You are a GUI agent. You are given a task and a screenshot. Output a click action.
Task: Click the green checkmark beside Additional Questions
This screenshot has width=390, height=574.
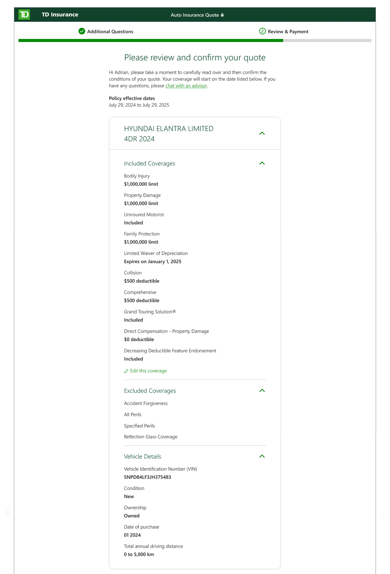click(82, 31)
